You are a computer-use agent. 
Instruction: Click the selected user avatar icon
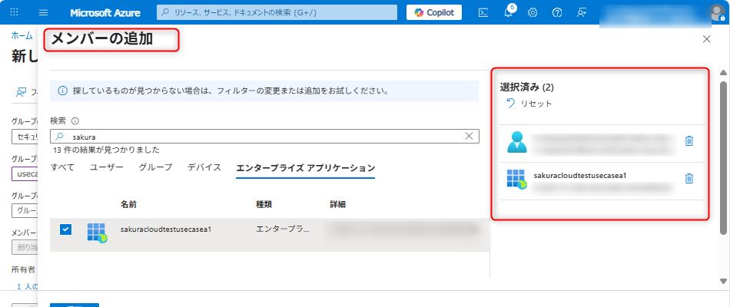click(517, 142)
